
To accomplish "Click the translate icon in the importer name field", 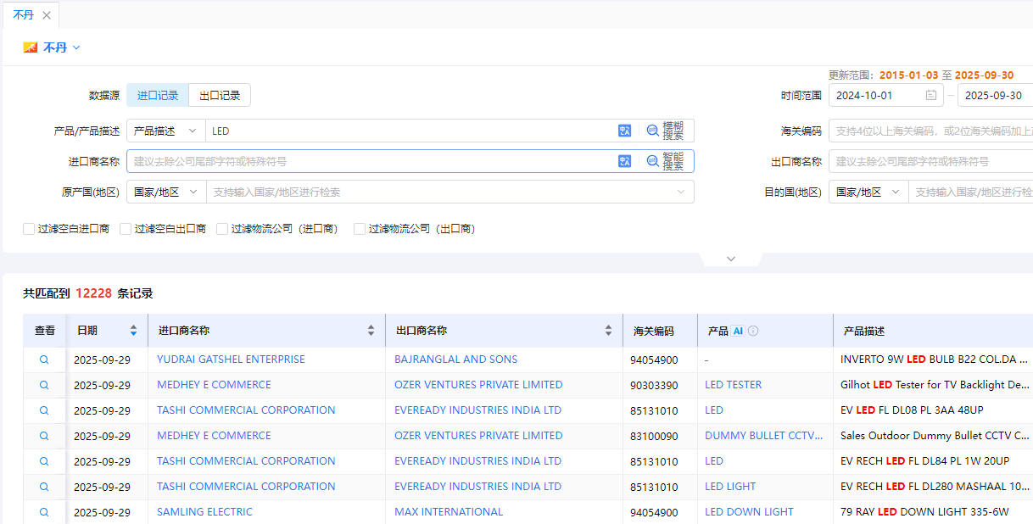I will coord(625,160).
